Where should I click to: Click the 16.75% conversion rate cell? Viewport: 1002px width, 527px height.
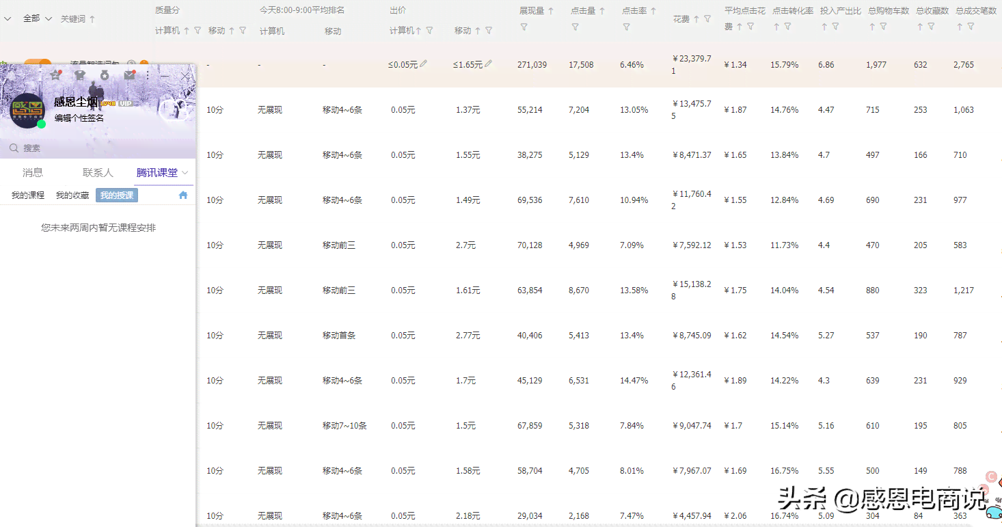pos(785,470)
